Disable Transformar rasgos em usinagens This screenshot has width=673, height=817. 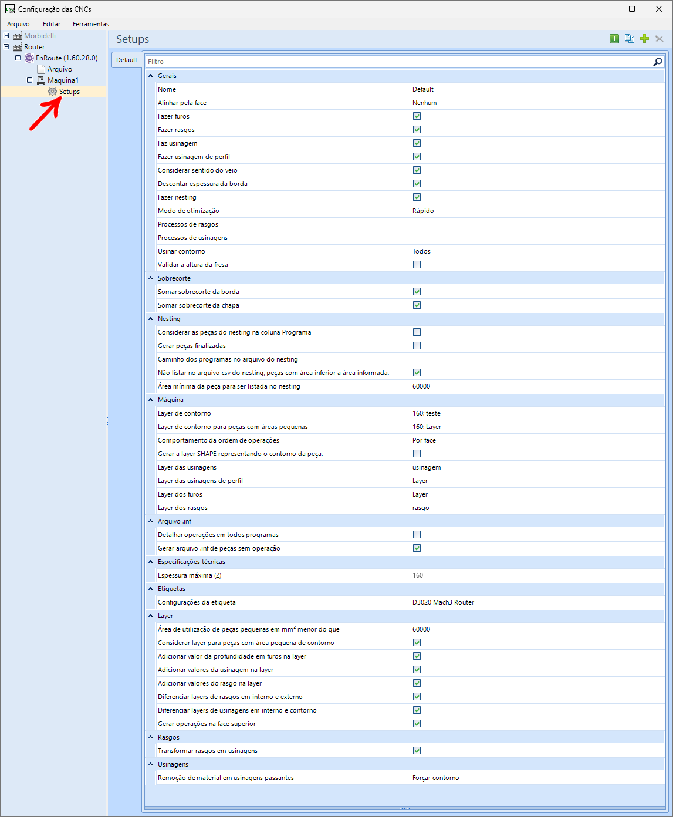(x=417, y=750)
